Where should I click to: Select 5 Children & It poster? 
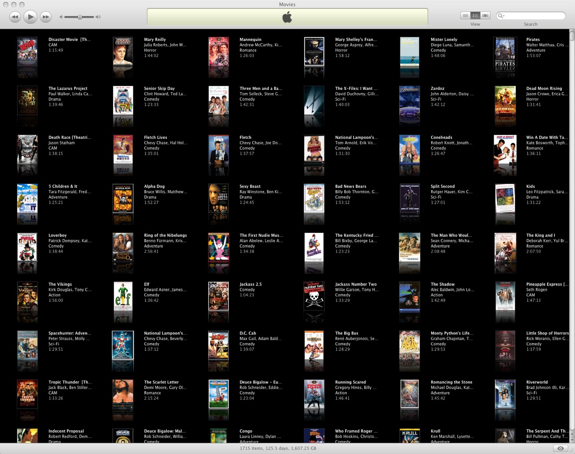tap(27, 198)
